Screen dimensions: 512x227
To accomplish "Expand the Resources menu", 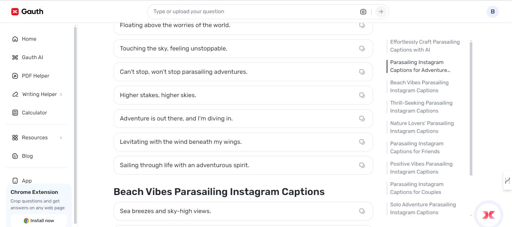I will click(35, 137).
